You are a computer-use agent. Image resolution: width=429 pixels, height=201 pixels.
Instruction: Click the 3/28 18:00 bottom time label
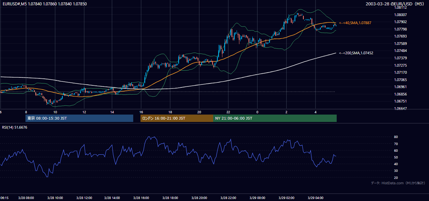tap(170, 198)
